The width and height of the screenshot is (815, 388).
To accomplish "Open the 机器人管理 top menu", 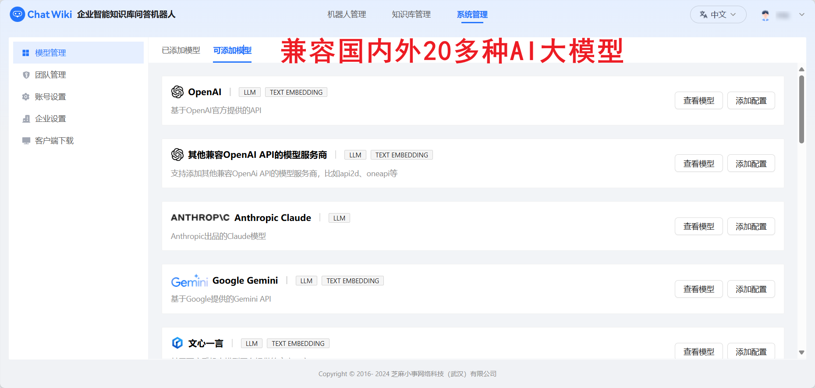I will pos(347,14).
